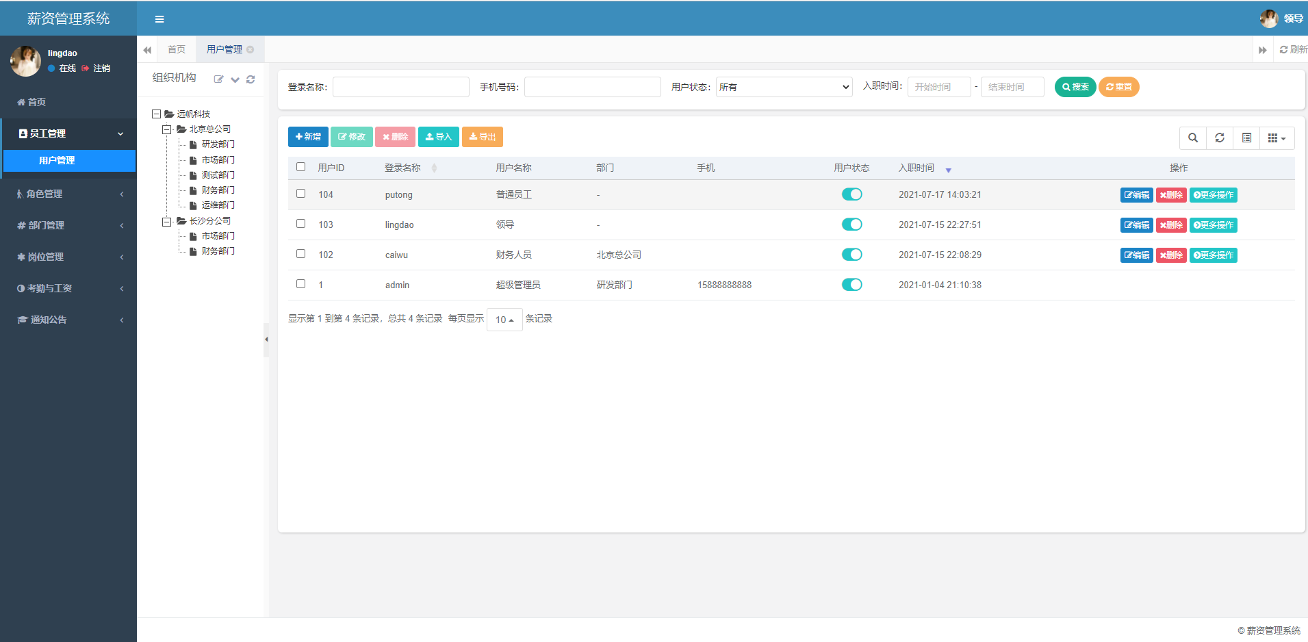This screenshot has height=642, width=1308.
Task: Sort by 登录名称 column arrows
Action: pos(434,168)
